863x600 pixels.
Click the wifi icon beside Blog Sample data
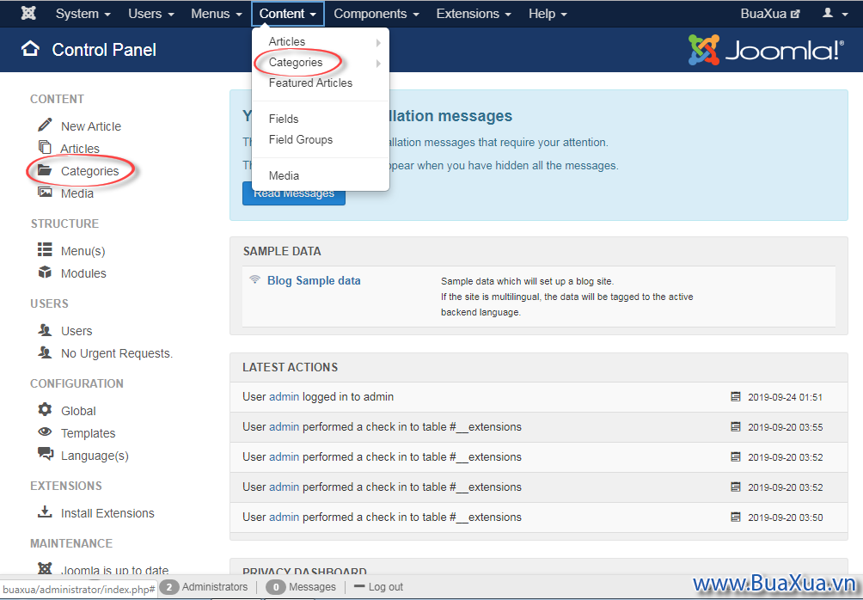(x=254, y=279)
